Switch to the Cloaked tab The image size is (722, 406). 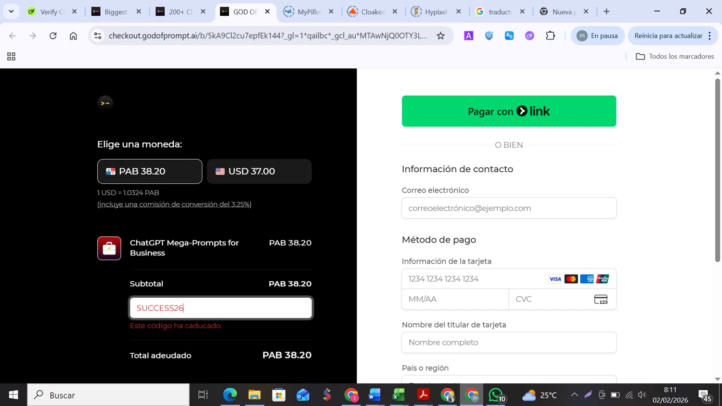(x=373, y=12)
